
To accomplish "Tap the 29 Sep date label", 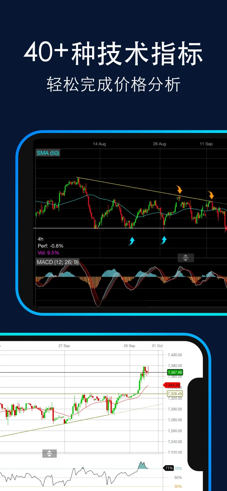I will click(129, 346).
